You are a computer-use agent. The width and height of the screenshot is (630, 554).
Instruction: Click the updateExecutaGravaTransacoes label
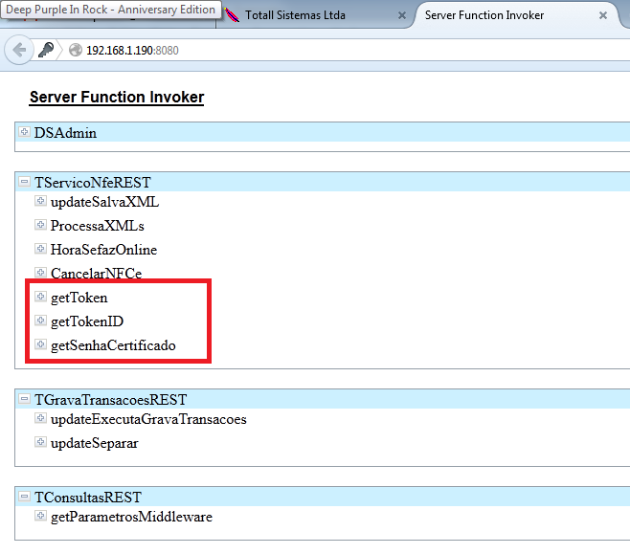(148, 419)
